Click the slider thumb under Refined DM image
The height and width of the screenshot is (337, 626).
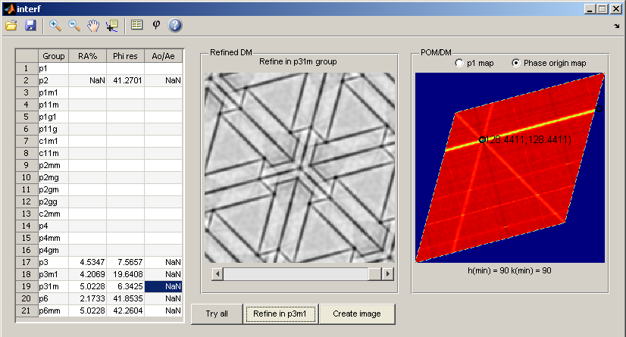(x=374, y=273)
